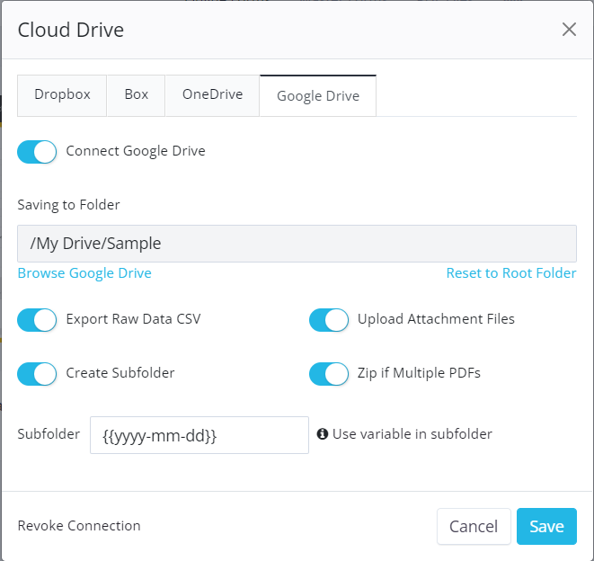
Task: Switch to the Dropbox tab
Action: [62, 94]
